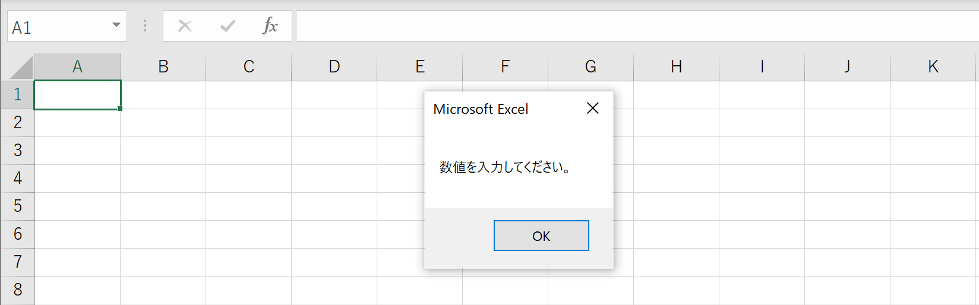The height and width of the screenshot is (305, 979).
Task: Select the row 1 header
Action: 18,94
